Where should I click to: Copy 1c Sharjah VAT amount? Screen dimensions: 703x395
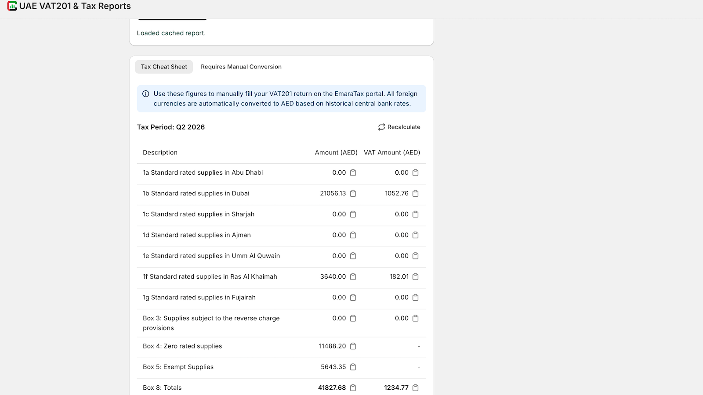click(x=416, y=214)
